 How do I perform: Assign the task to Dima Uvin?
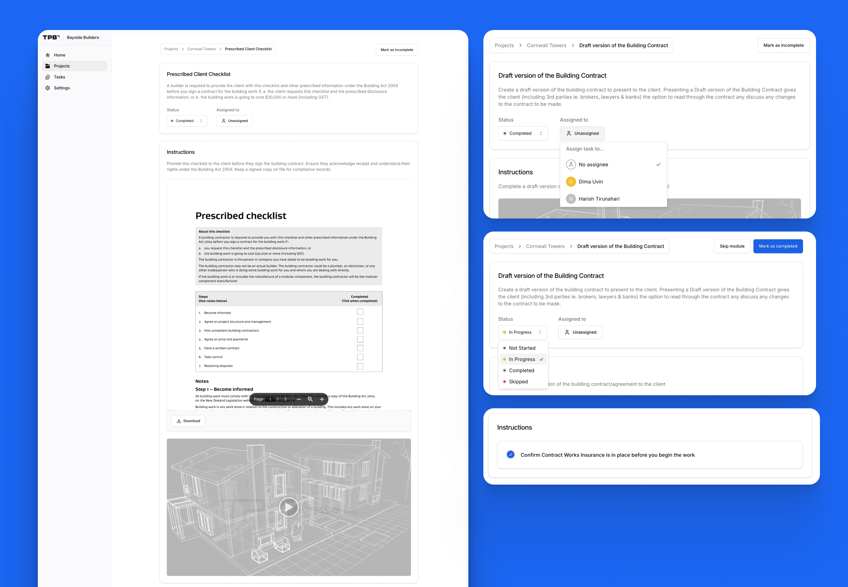click(x=591, y=181)
